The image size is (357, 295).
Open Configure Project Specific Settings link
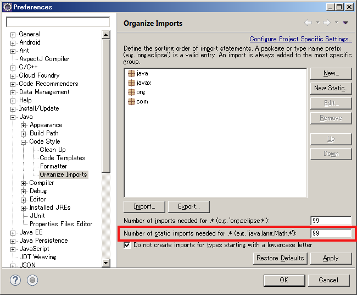(301, 39)
